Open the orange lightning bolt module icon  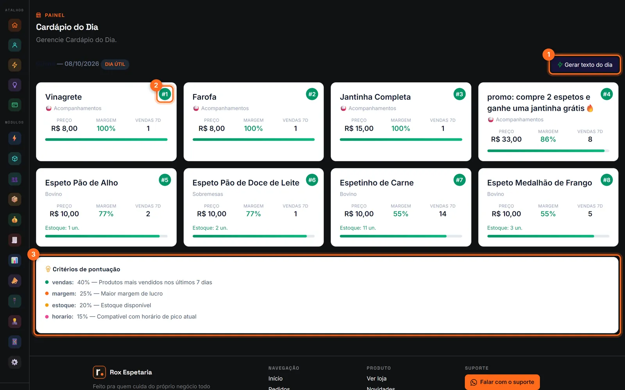(14, 138)
